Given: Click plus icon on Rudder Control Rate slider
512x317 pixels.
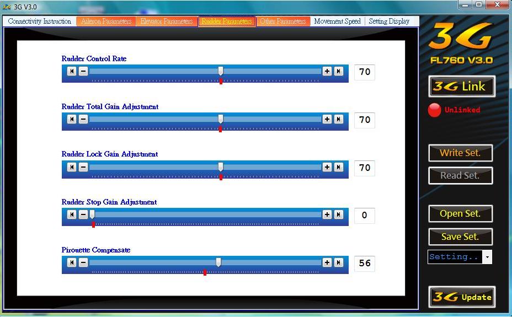Looking at the screenshot, I should pos(327,71).
